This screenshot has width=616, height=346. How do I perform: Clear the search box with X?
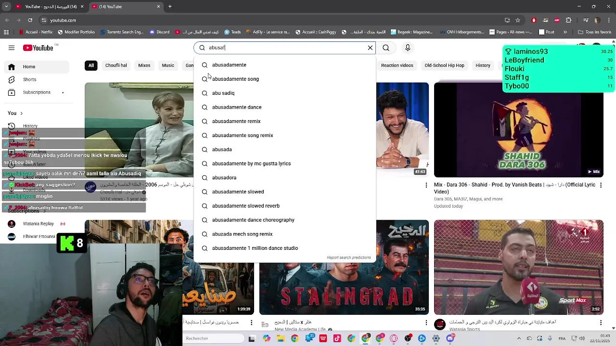tap(370, 48)
